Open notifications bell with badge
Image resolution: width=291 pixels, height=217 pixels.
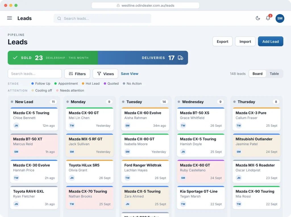pos(268,18)
